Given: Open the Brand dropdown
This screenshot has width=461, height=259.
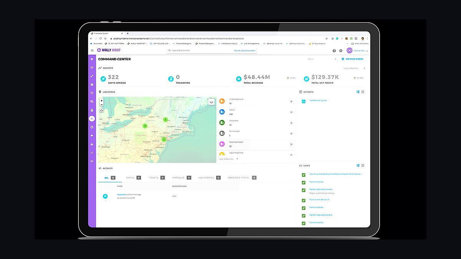Looking at the screenshot, I should click(x=322, y=59).
